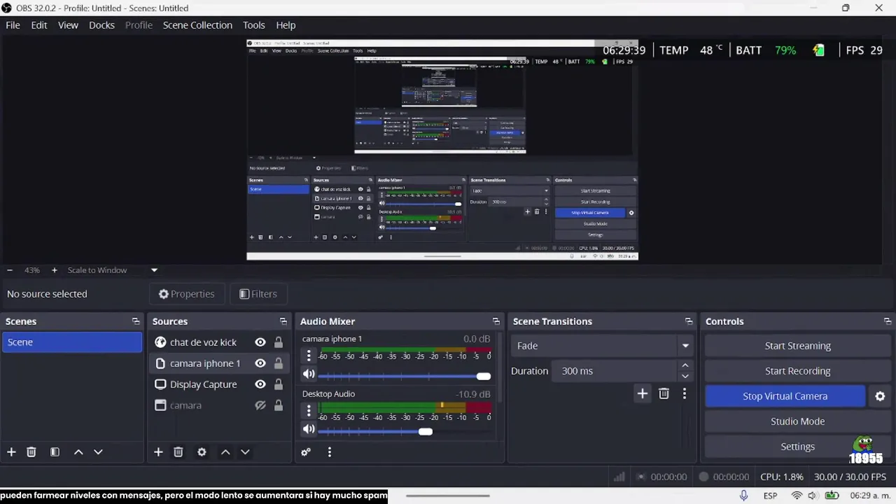Open the Scene Collection menu

click(197, 25)
